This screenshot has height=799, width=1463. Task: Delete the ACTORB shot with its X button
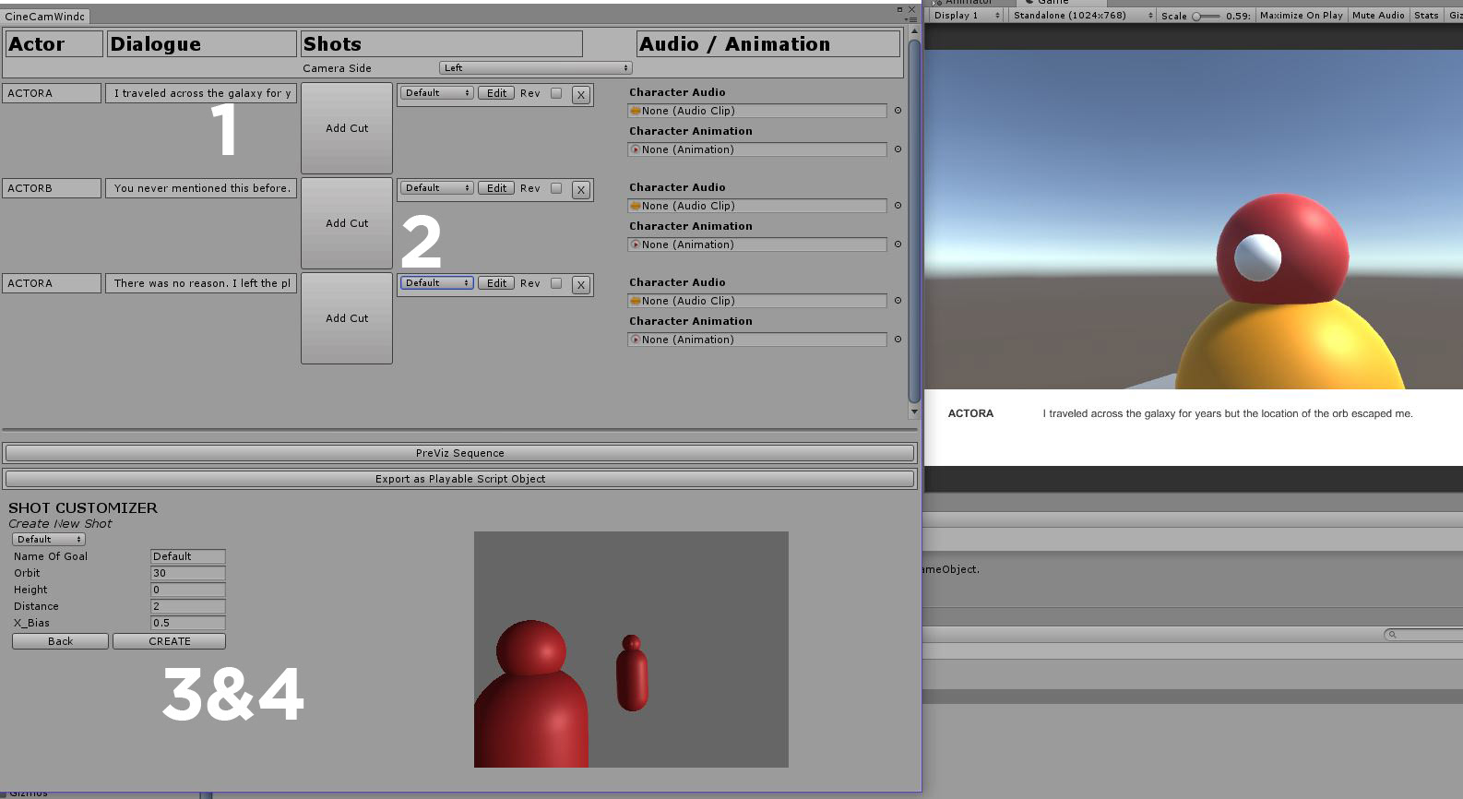581,190
